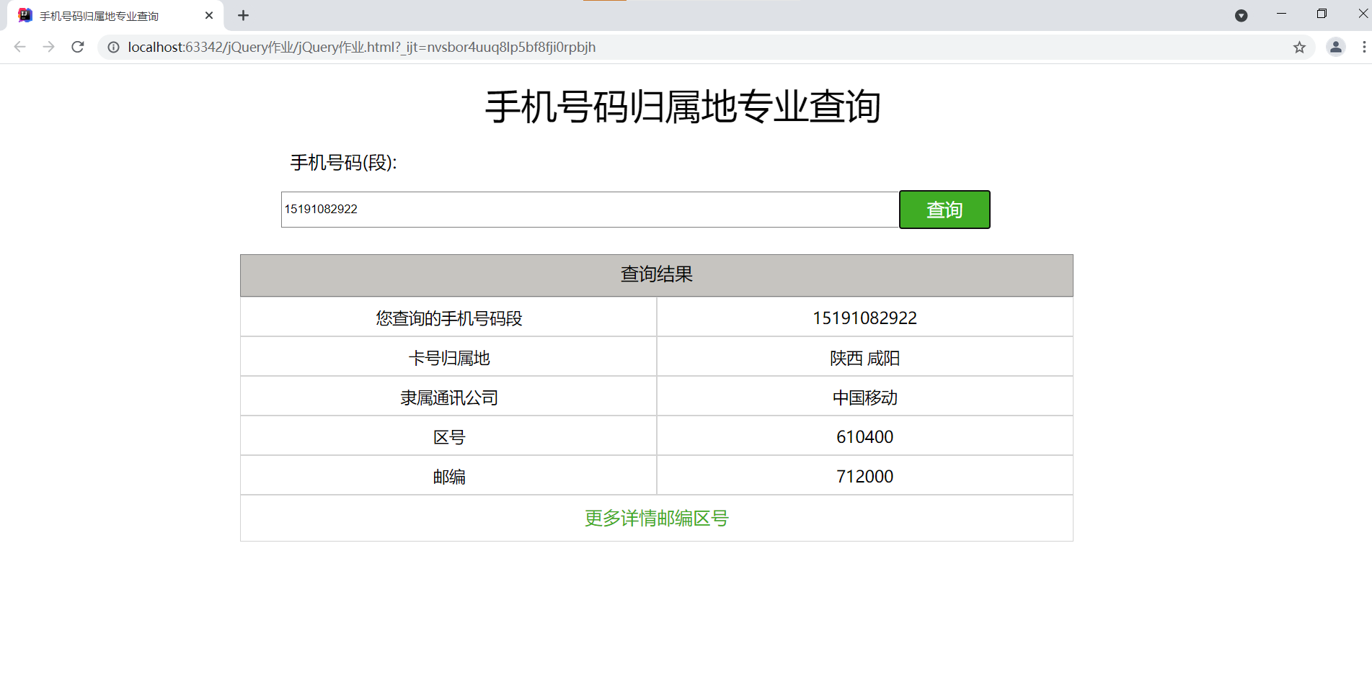
Task: Focus the phone number input field
Action: 590,210
